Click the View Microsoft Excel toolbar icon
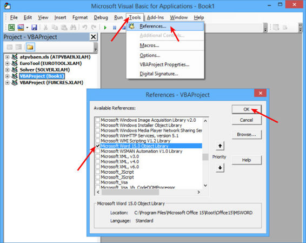This screenshot has height=243, width=306. [11, 27]
